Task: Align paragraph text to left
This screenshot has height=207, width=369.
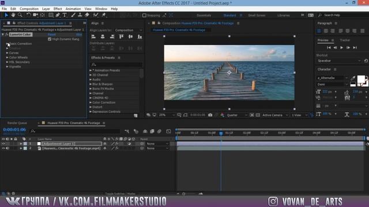Action: pos(319,30)
